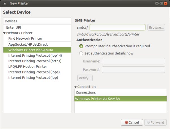This screenshot has width=170, height=129.
Task: Open window menu icon in title bar
Action: (5, 3)
